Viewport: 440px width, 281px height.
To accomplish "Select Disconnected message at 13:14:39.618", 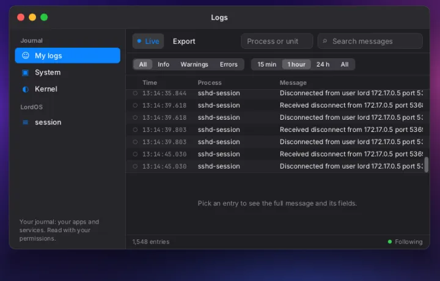I will click(x=351, y=117).
